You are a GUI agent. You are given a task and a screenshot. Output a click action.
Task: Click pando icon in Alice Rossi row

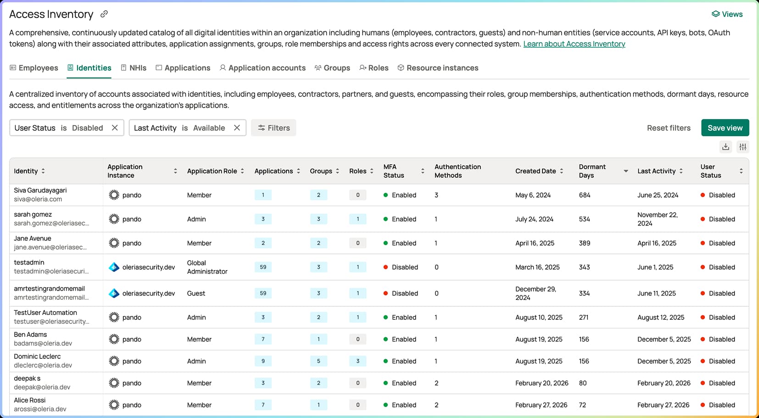(114, 405)
